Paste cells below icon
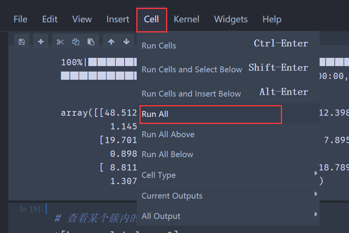This screenshot has width=349, height=233. point(91,42)
